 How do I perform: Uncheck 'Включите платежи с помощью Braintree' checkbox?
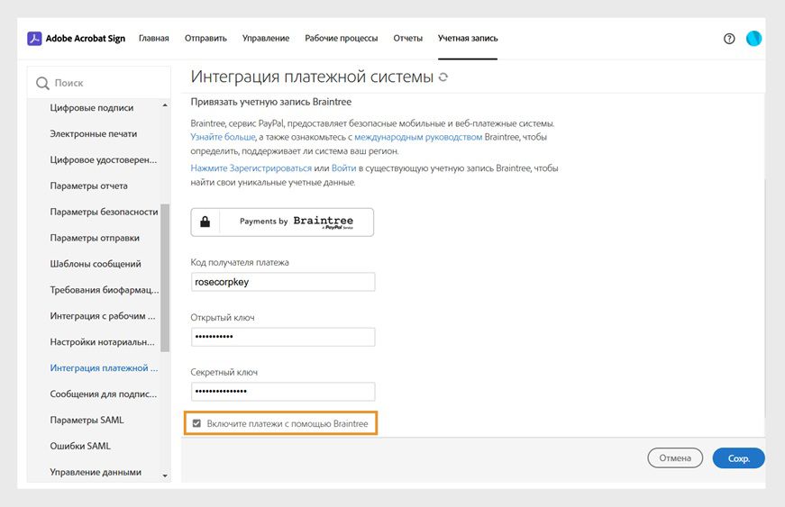(x=196, y=423)
